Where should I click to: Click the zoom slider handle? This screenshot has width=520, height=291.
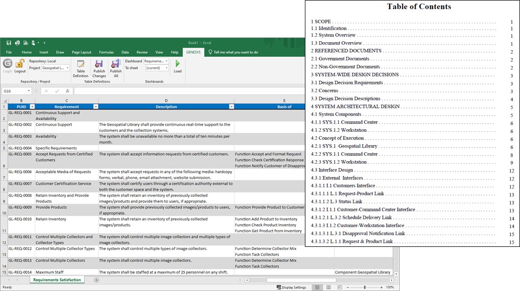tap(365, 287)
